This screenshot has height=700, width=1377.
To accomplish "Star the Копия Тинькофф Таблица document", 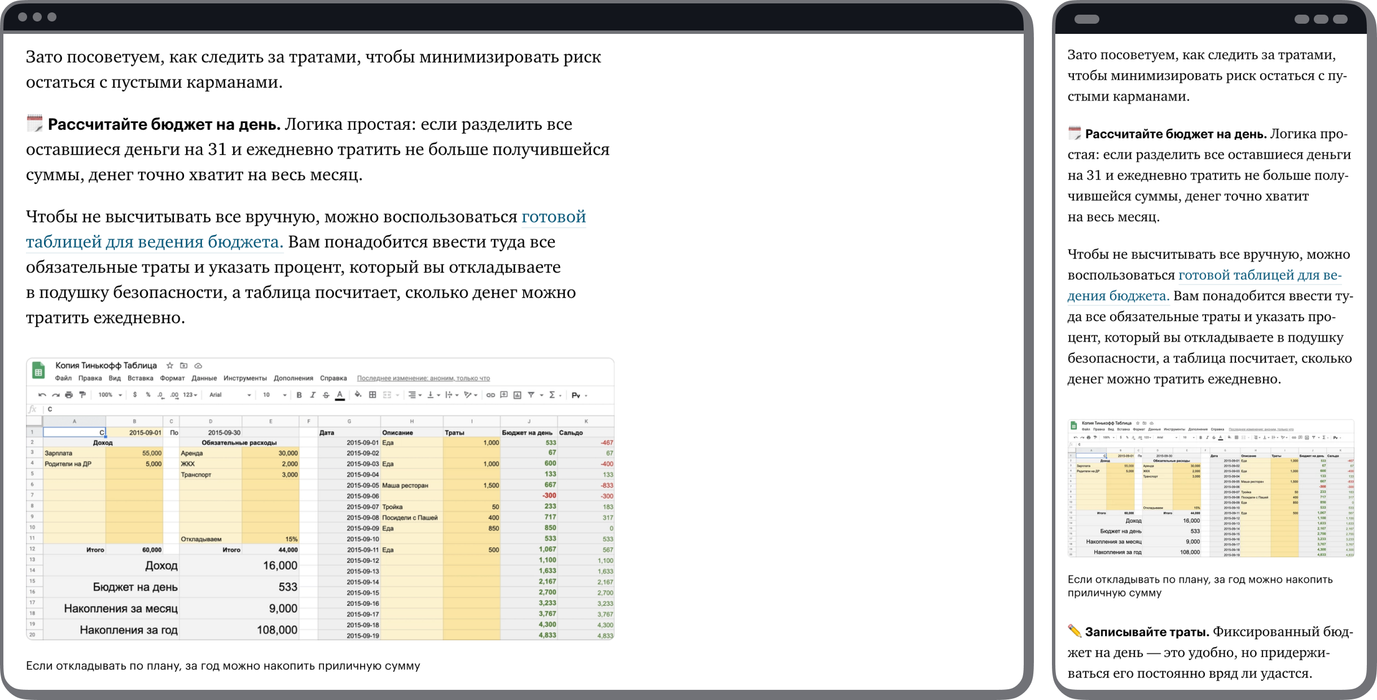I will coord(170,366).
